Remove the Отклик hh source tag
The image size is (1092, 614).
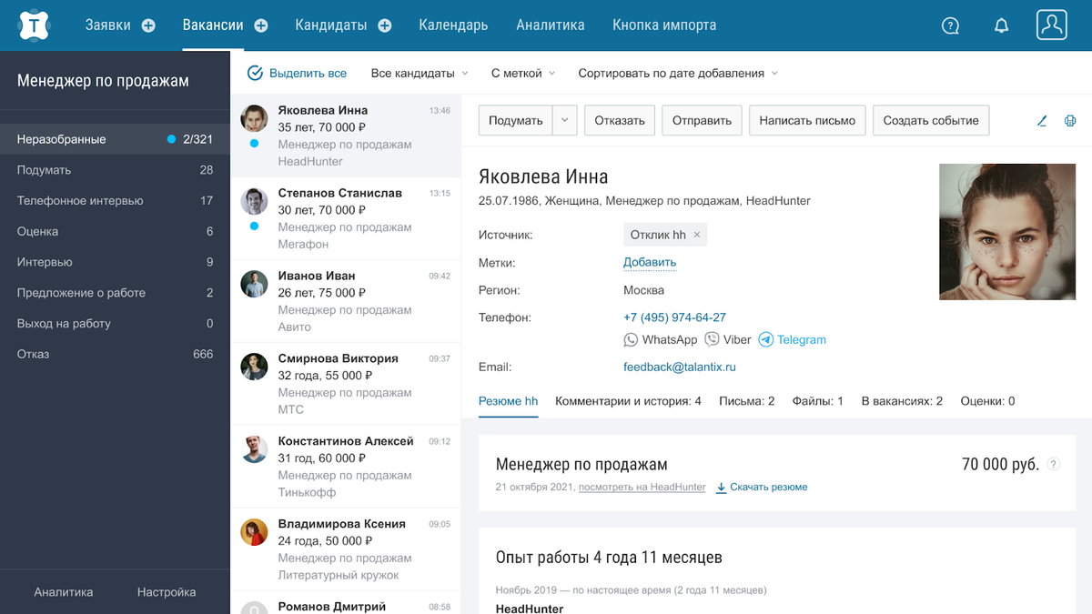(x=696, y=234)
